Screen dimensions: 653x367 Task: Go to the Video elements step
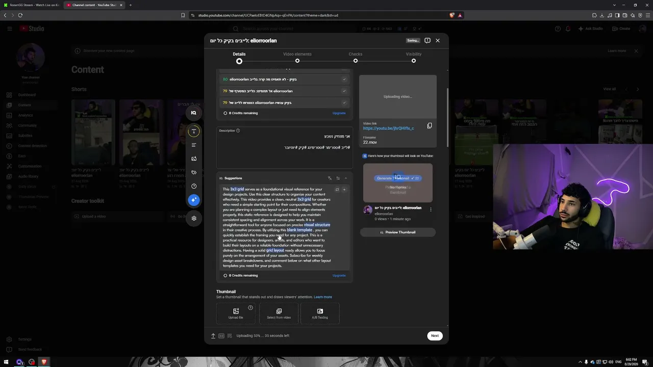[297, 57]
